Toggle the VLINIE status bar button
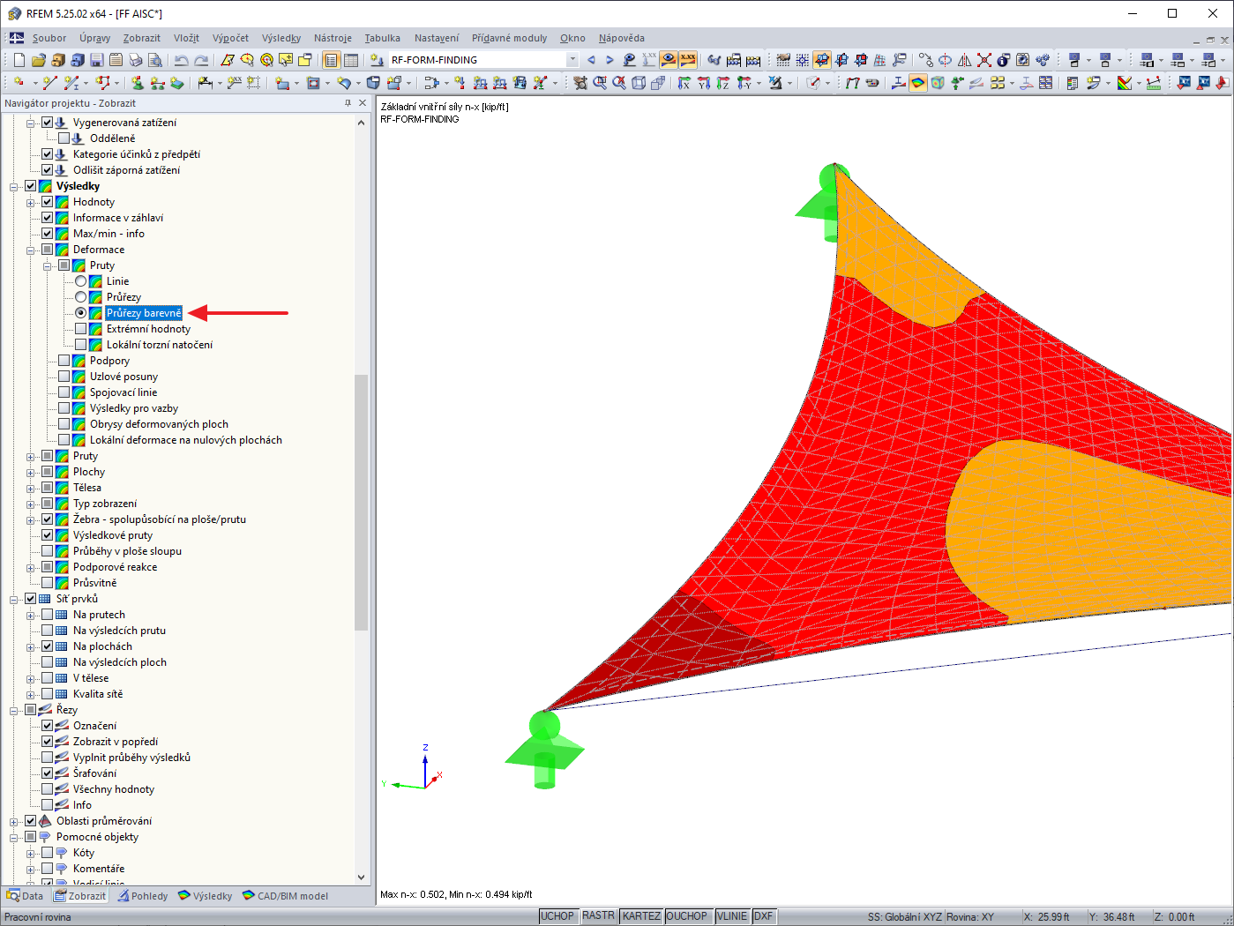The width and height of the screenshot is (1234, 926). pos(732,916)
